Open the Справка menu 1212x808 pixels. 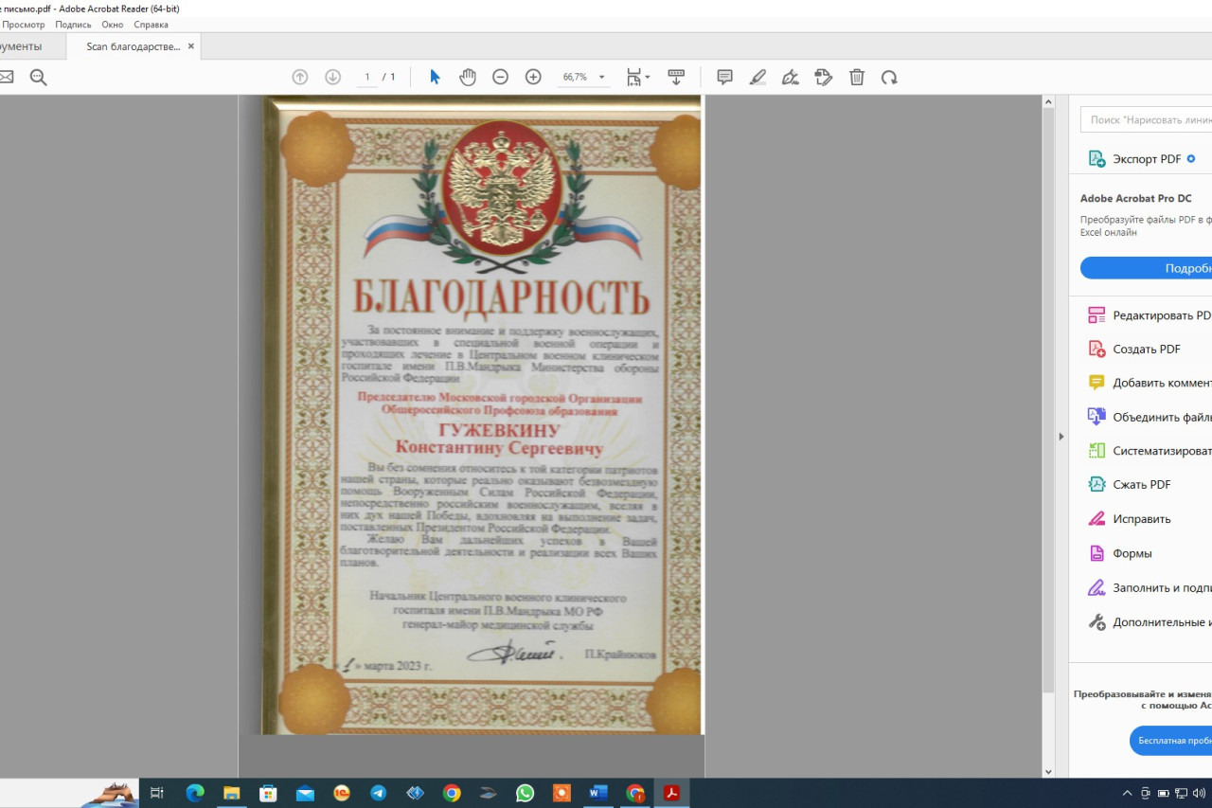click(x=151, y=25)
